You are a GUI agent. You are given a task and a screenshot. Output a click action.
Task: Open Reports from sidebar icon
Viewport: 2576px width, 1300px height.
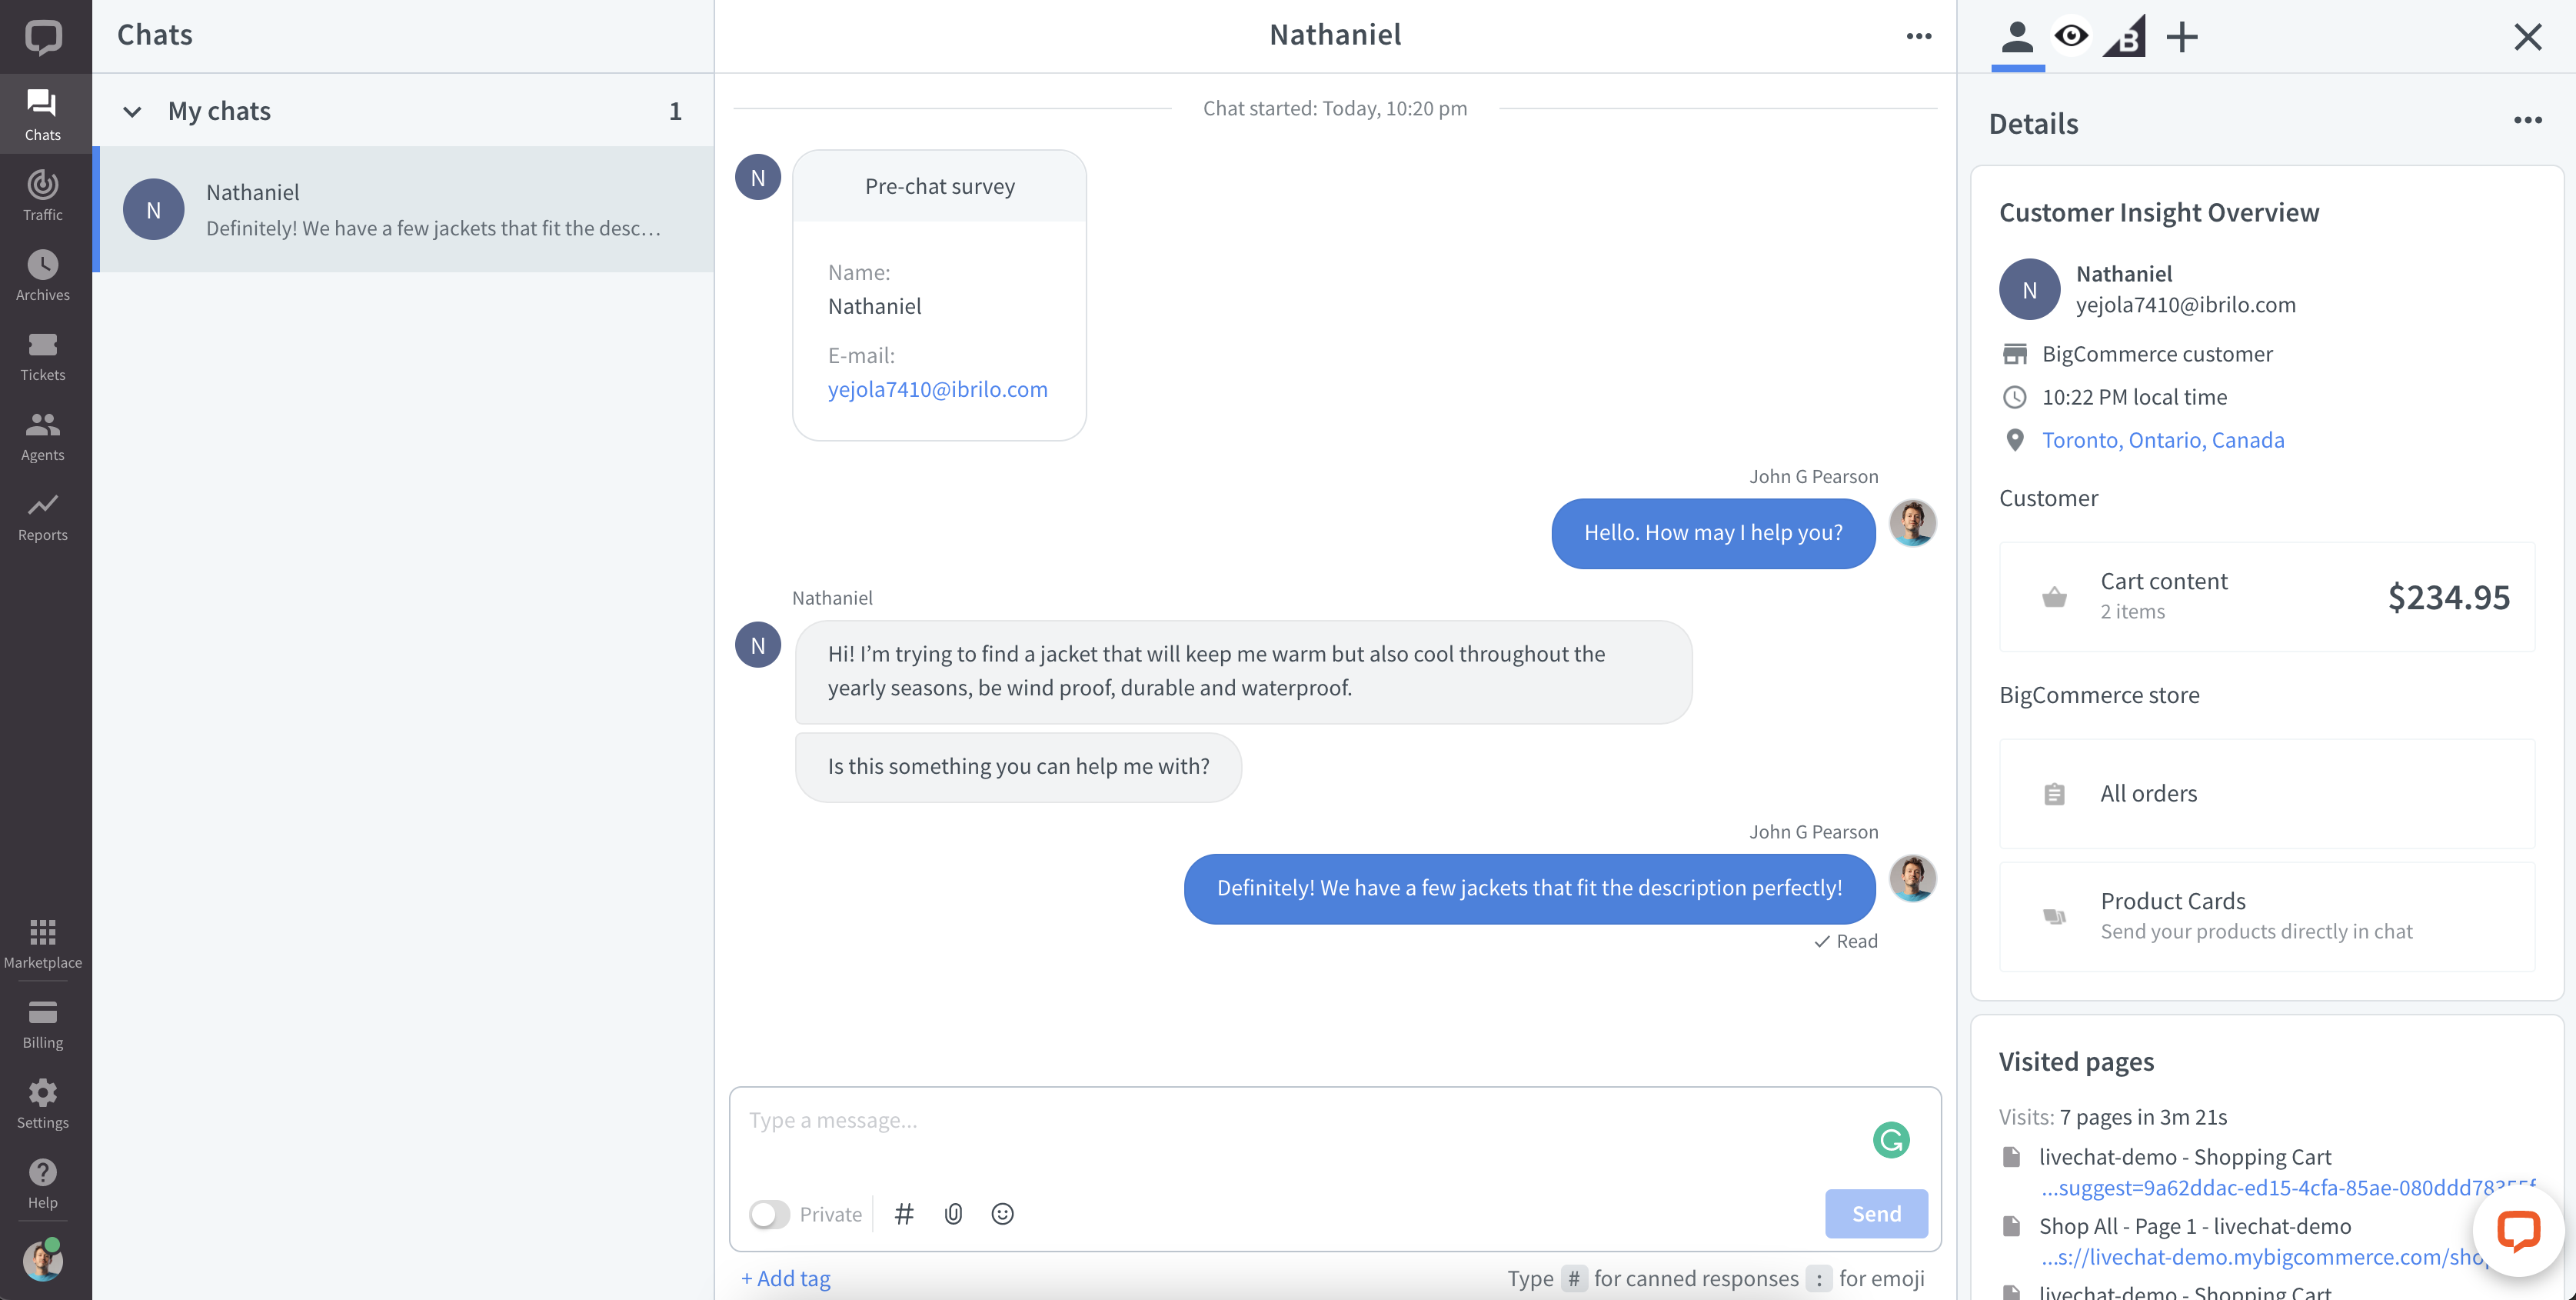(45, 514)
